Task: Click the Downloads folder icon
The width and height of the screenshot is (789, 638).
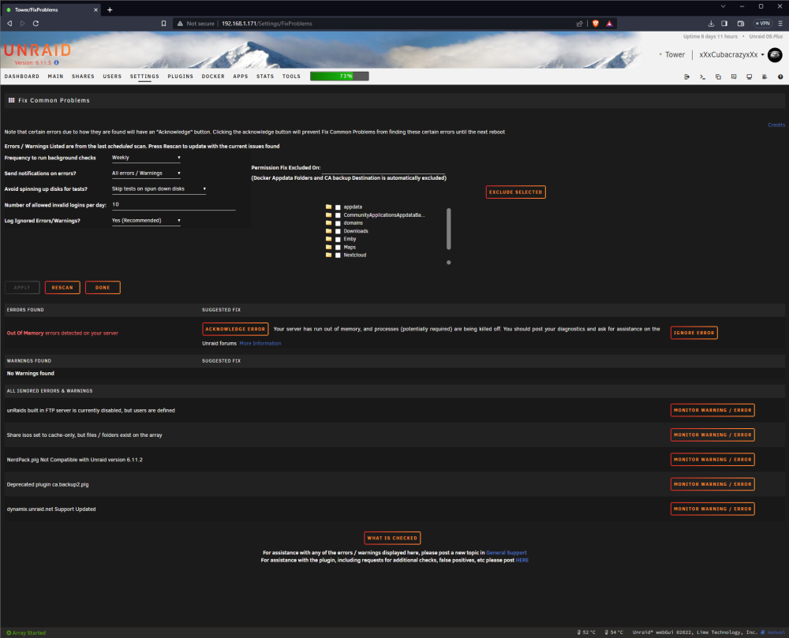Action: [328, 231]
